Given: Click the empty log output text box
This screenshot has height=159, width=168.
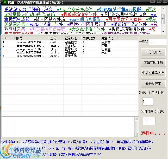Looking at the screenshot, I should 68,127.
